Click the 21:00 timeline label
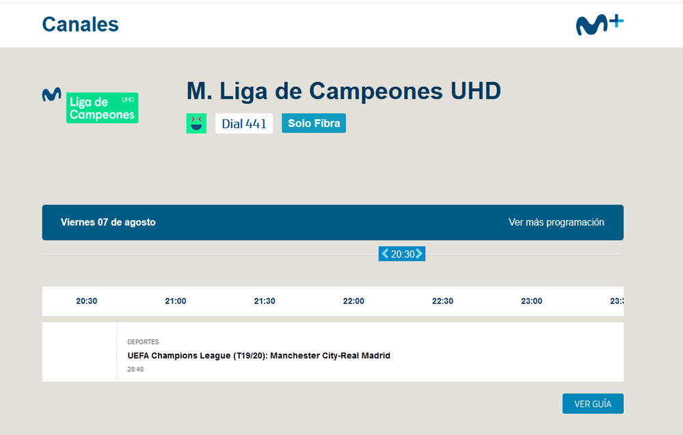683x435 pixels. click(x=175, y=301)
